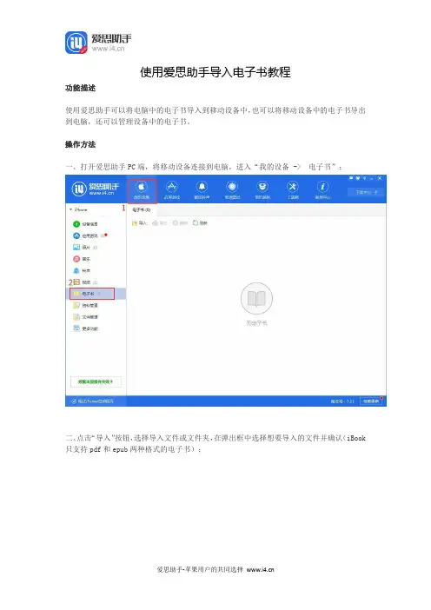Switch to the 电子书 (0) tab
431x610 pixels.
click(142, 210)
